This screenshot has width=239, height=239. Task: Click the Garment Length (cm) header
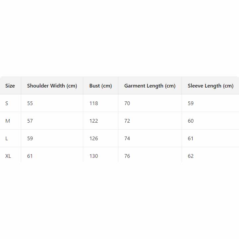(150, 86)
